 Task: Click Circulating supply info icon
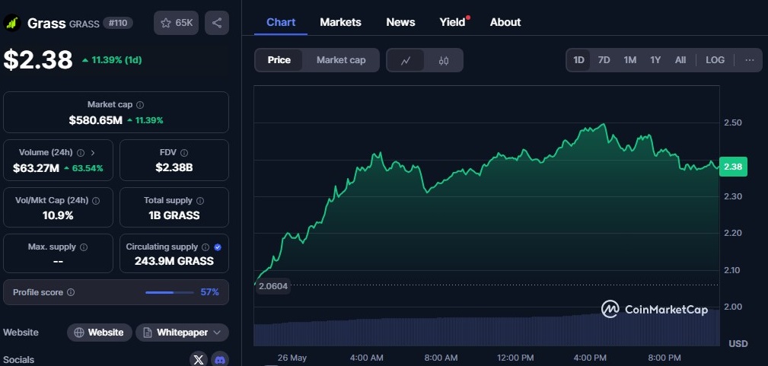pyautogui.click(x=206, y=247)
